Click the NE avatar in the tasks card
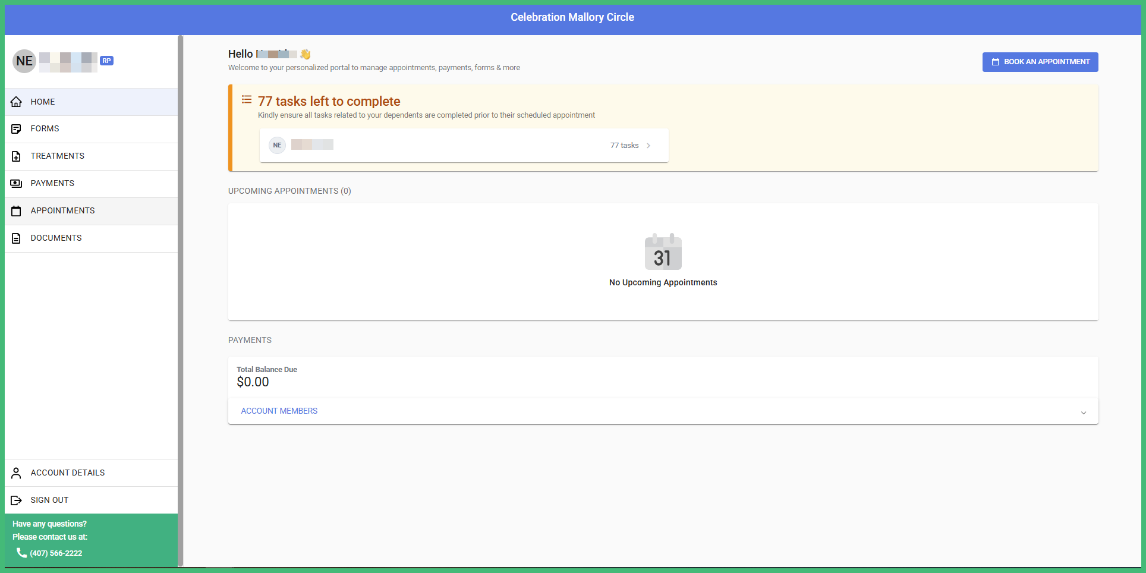 point(277,145)
